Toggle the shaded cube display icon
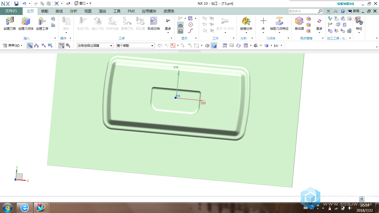Screen dimensions: 379x213 click(x=214, y=46)
